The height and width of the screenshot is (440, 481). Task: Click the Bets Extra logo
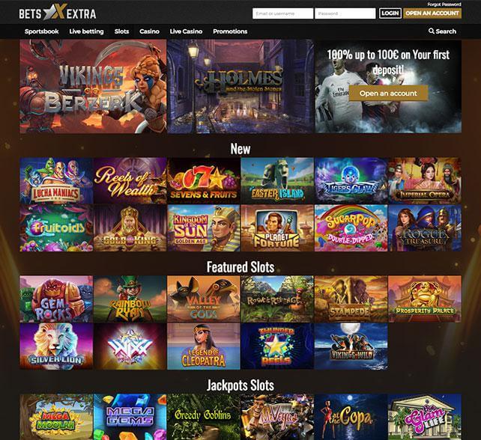(58, 13)
